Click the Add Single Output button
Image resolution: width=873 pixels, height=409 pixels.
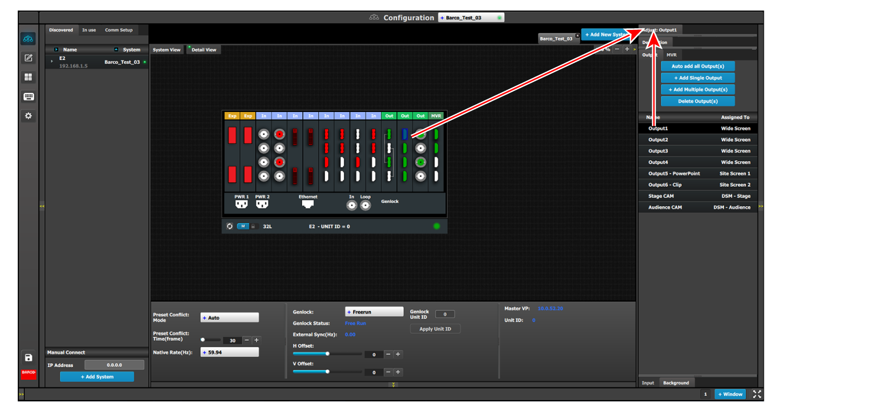coord(698,78)
